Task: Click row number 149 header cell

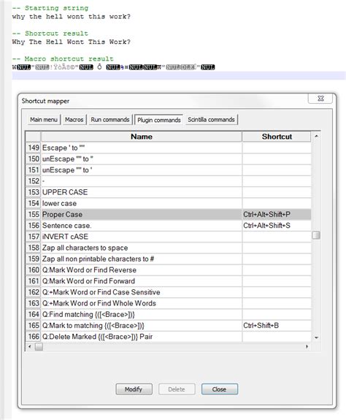Action: 33,148
